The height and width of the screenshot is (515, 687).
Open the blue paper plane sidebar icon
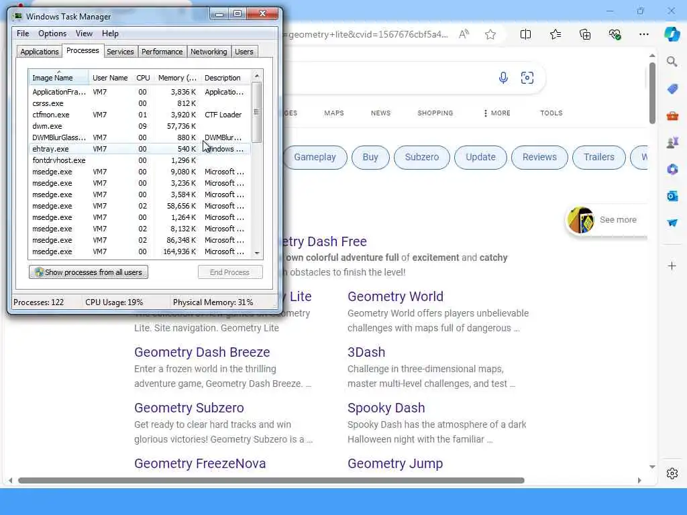point(672,223)
